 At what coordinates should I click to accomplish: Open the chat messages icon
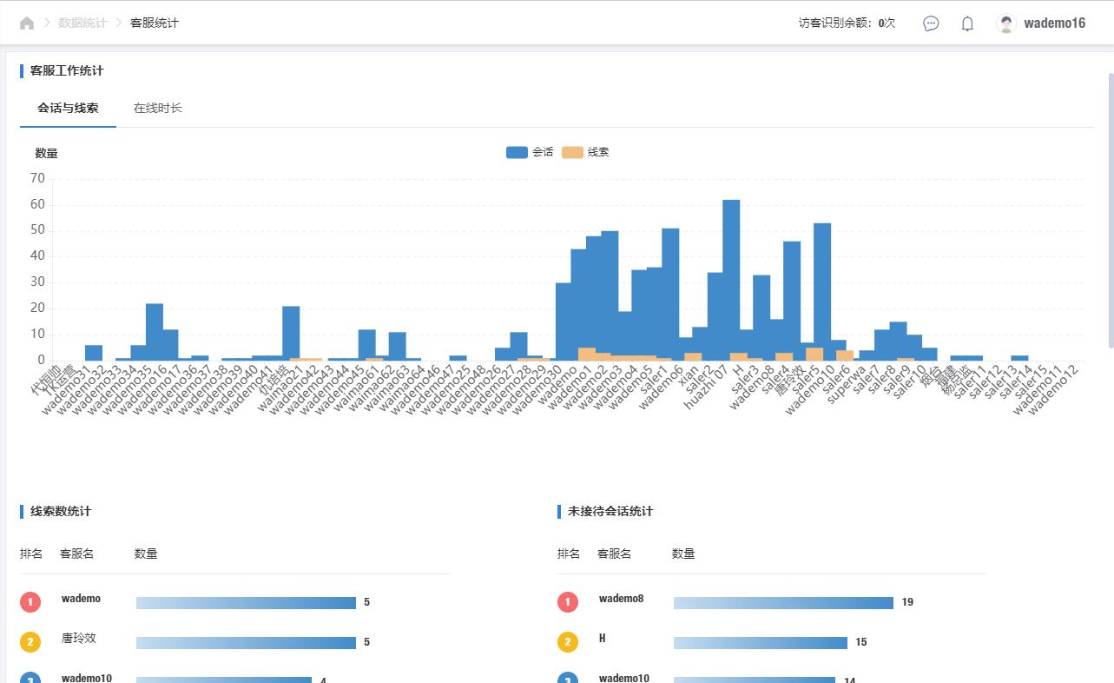[x=931, y=23]
